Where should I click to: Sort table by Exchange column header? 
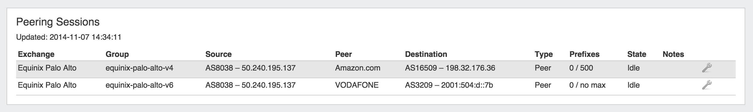36,54
